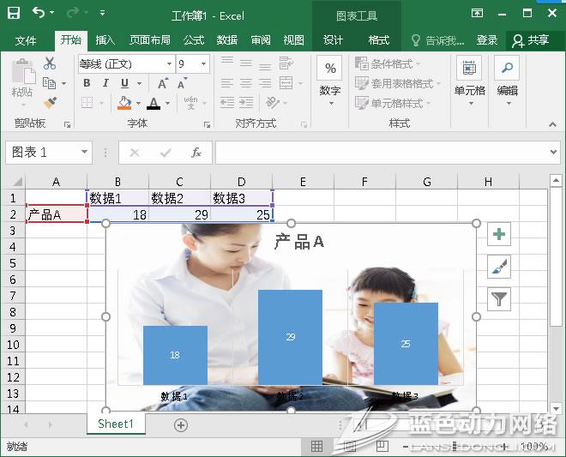Viewport: 566px width, 457px height.
Task: Open Chart Filters funnel button
Action: click(499, 298)
